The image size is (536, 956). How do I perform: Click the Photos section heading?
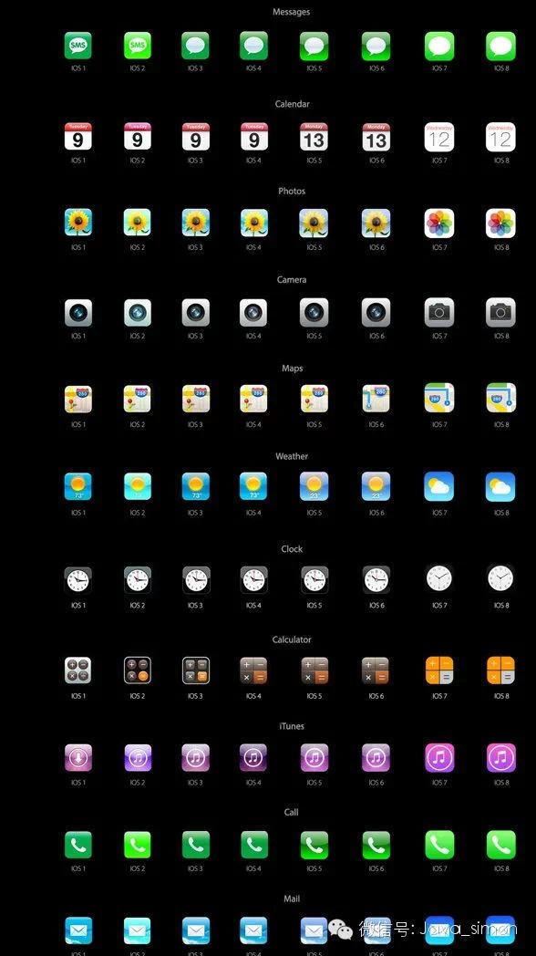pos(292,192)
